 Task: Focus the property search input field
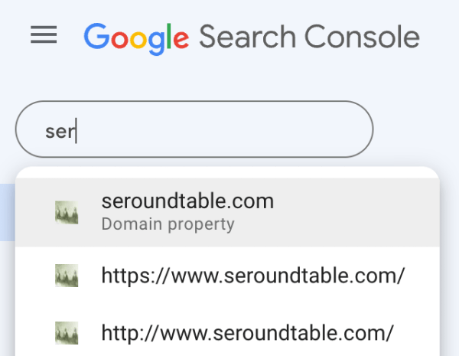click(194, 129)
